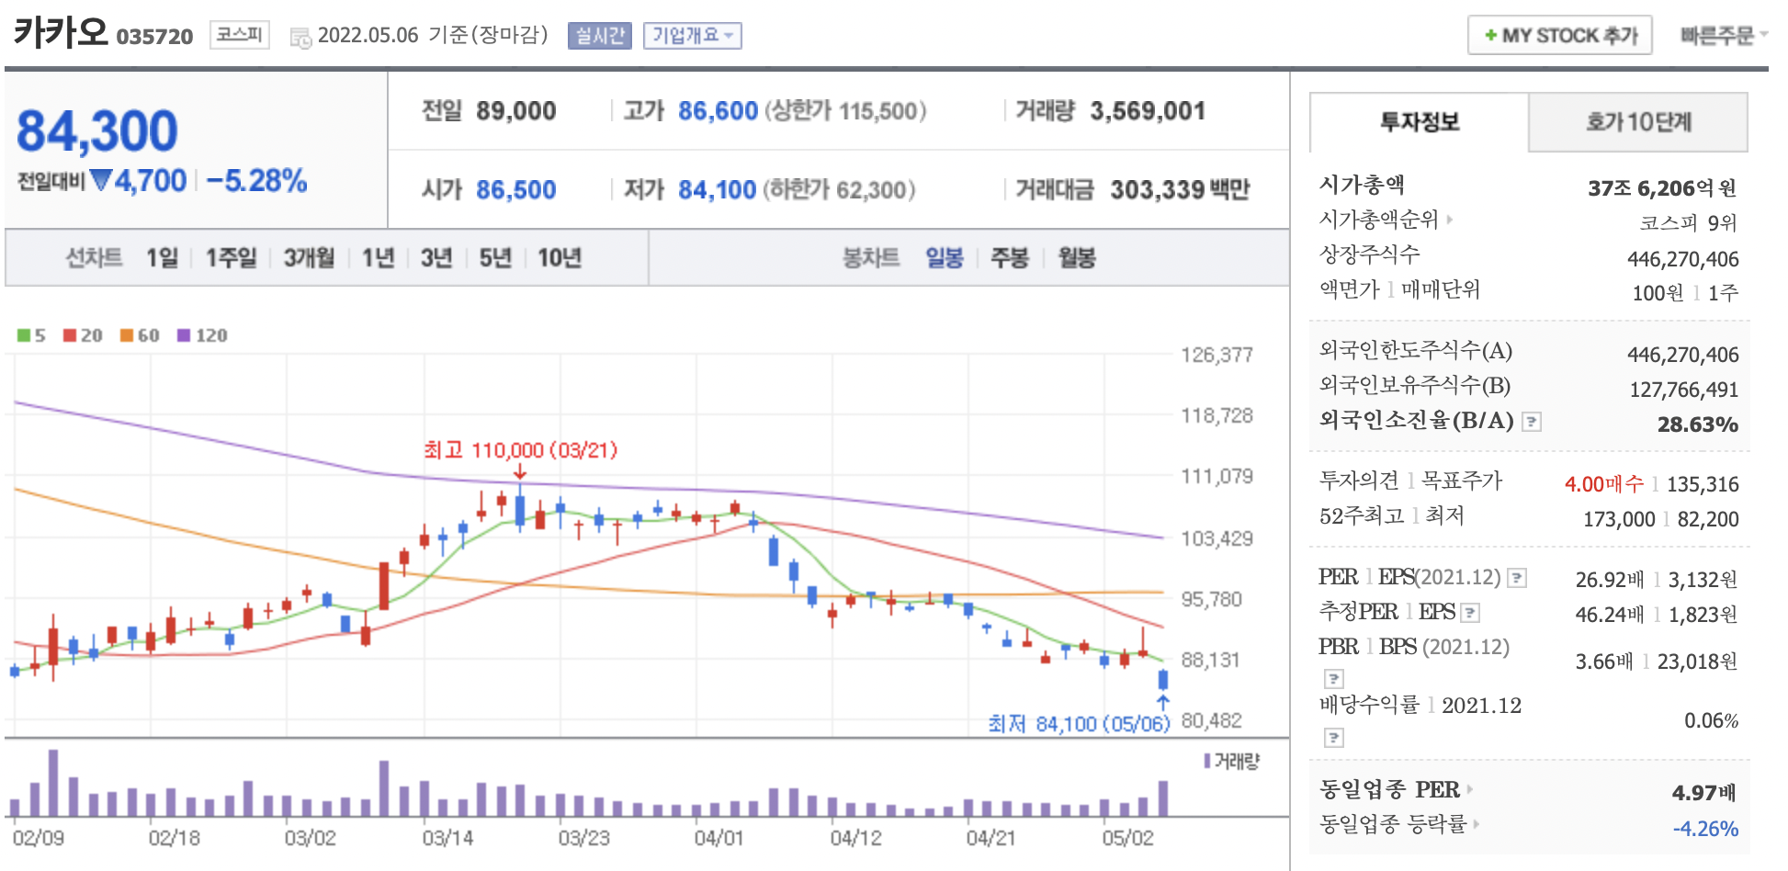This screenshot has height=871, width=1788.
Task: Select the 일봉 candle chart
Action: [x=944, y=258]
